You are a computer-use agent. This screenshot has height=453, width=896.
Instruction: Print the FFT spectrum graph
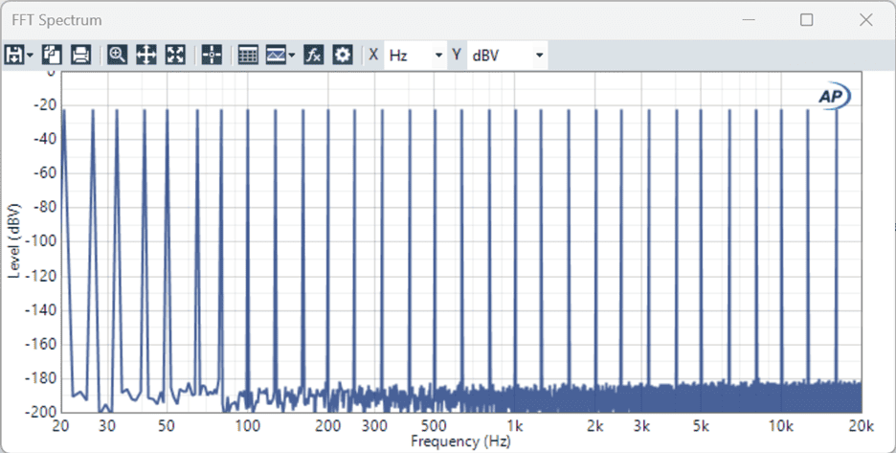tap(80, 56)
